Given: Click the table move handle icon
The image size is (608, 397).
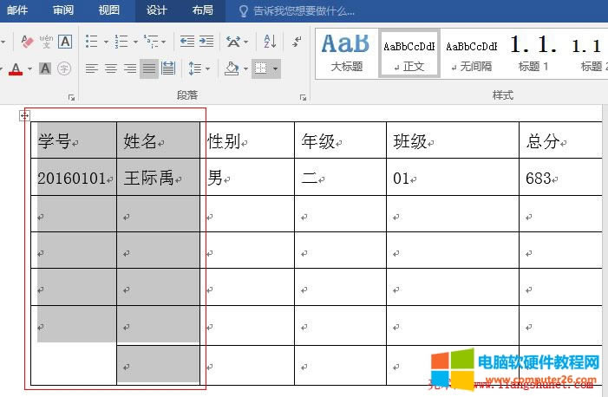Looking at the screenshot, I should coord(24,115).
